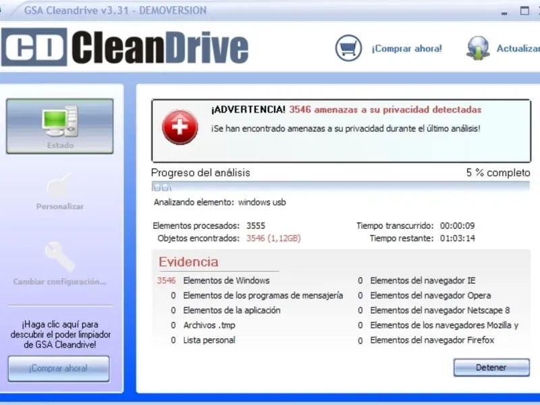This screenshot has width=540, height=405.
Task: Open the Actualizar link
Action: point(518,49)
